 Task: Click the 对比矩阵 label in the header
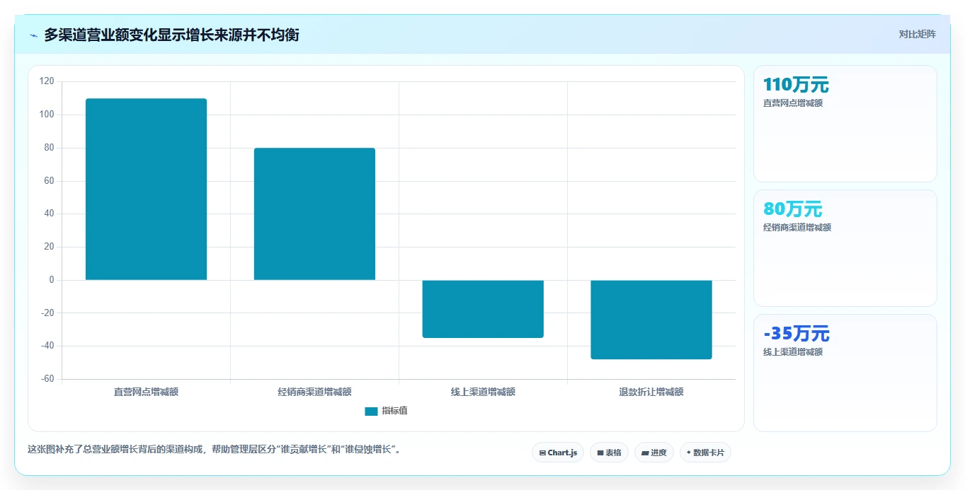[918, 35]
